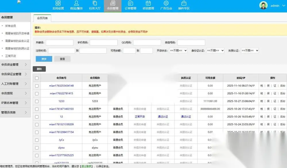
Task: Switch to the 会员列表 tab
Action: [x=42, y=18]
